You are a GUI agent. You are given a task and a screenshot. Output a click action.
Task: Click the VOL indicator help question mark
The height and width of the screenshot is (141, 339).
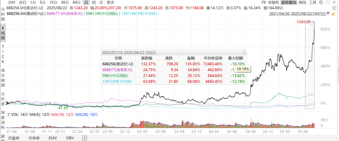8,115
